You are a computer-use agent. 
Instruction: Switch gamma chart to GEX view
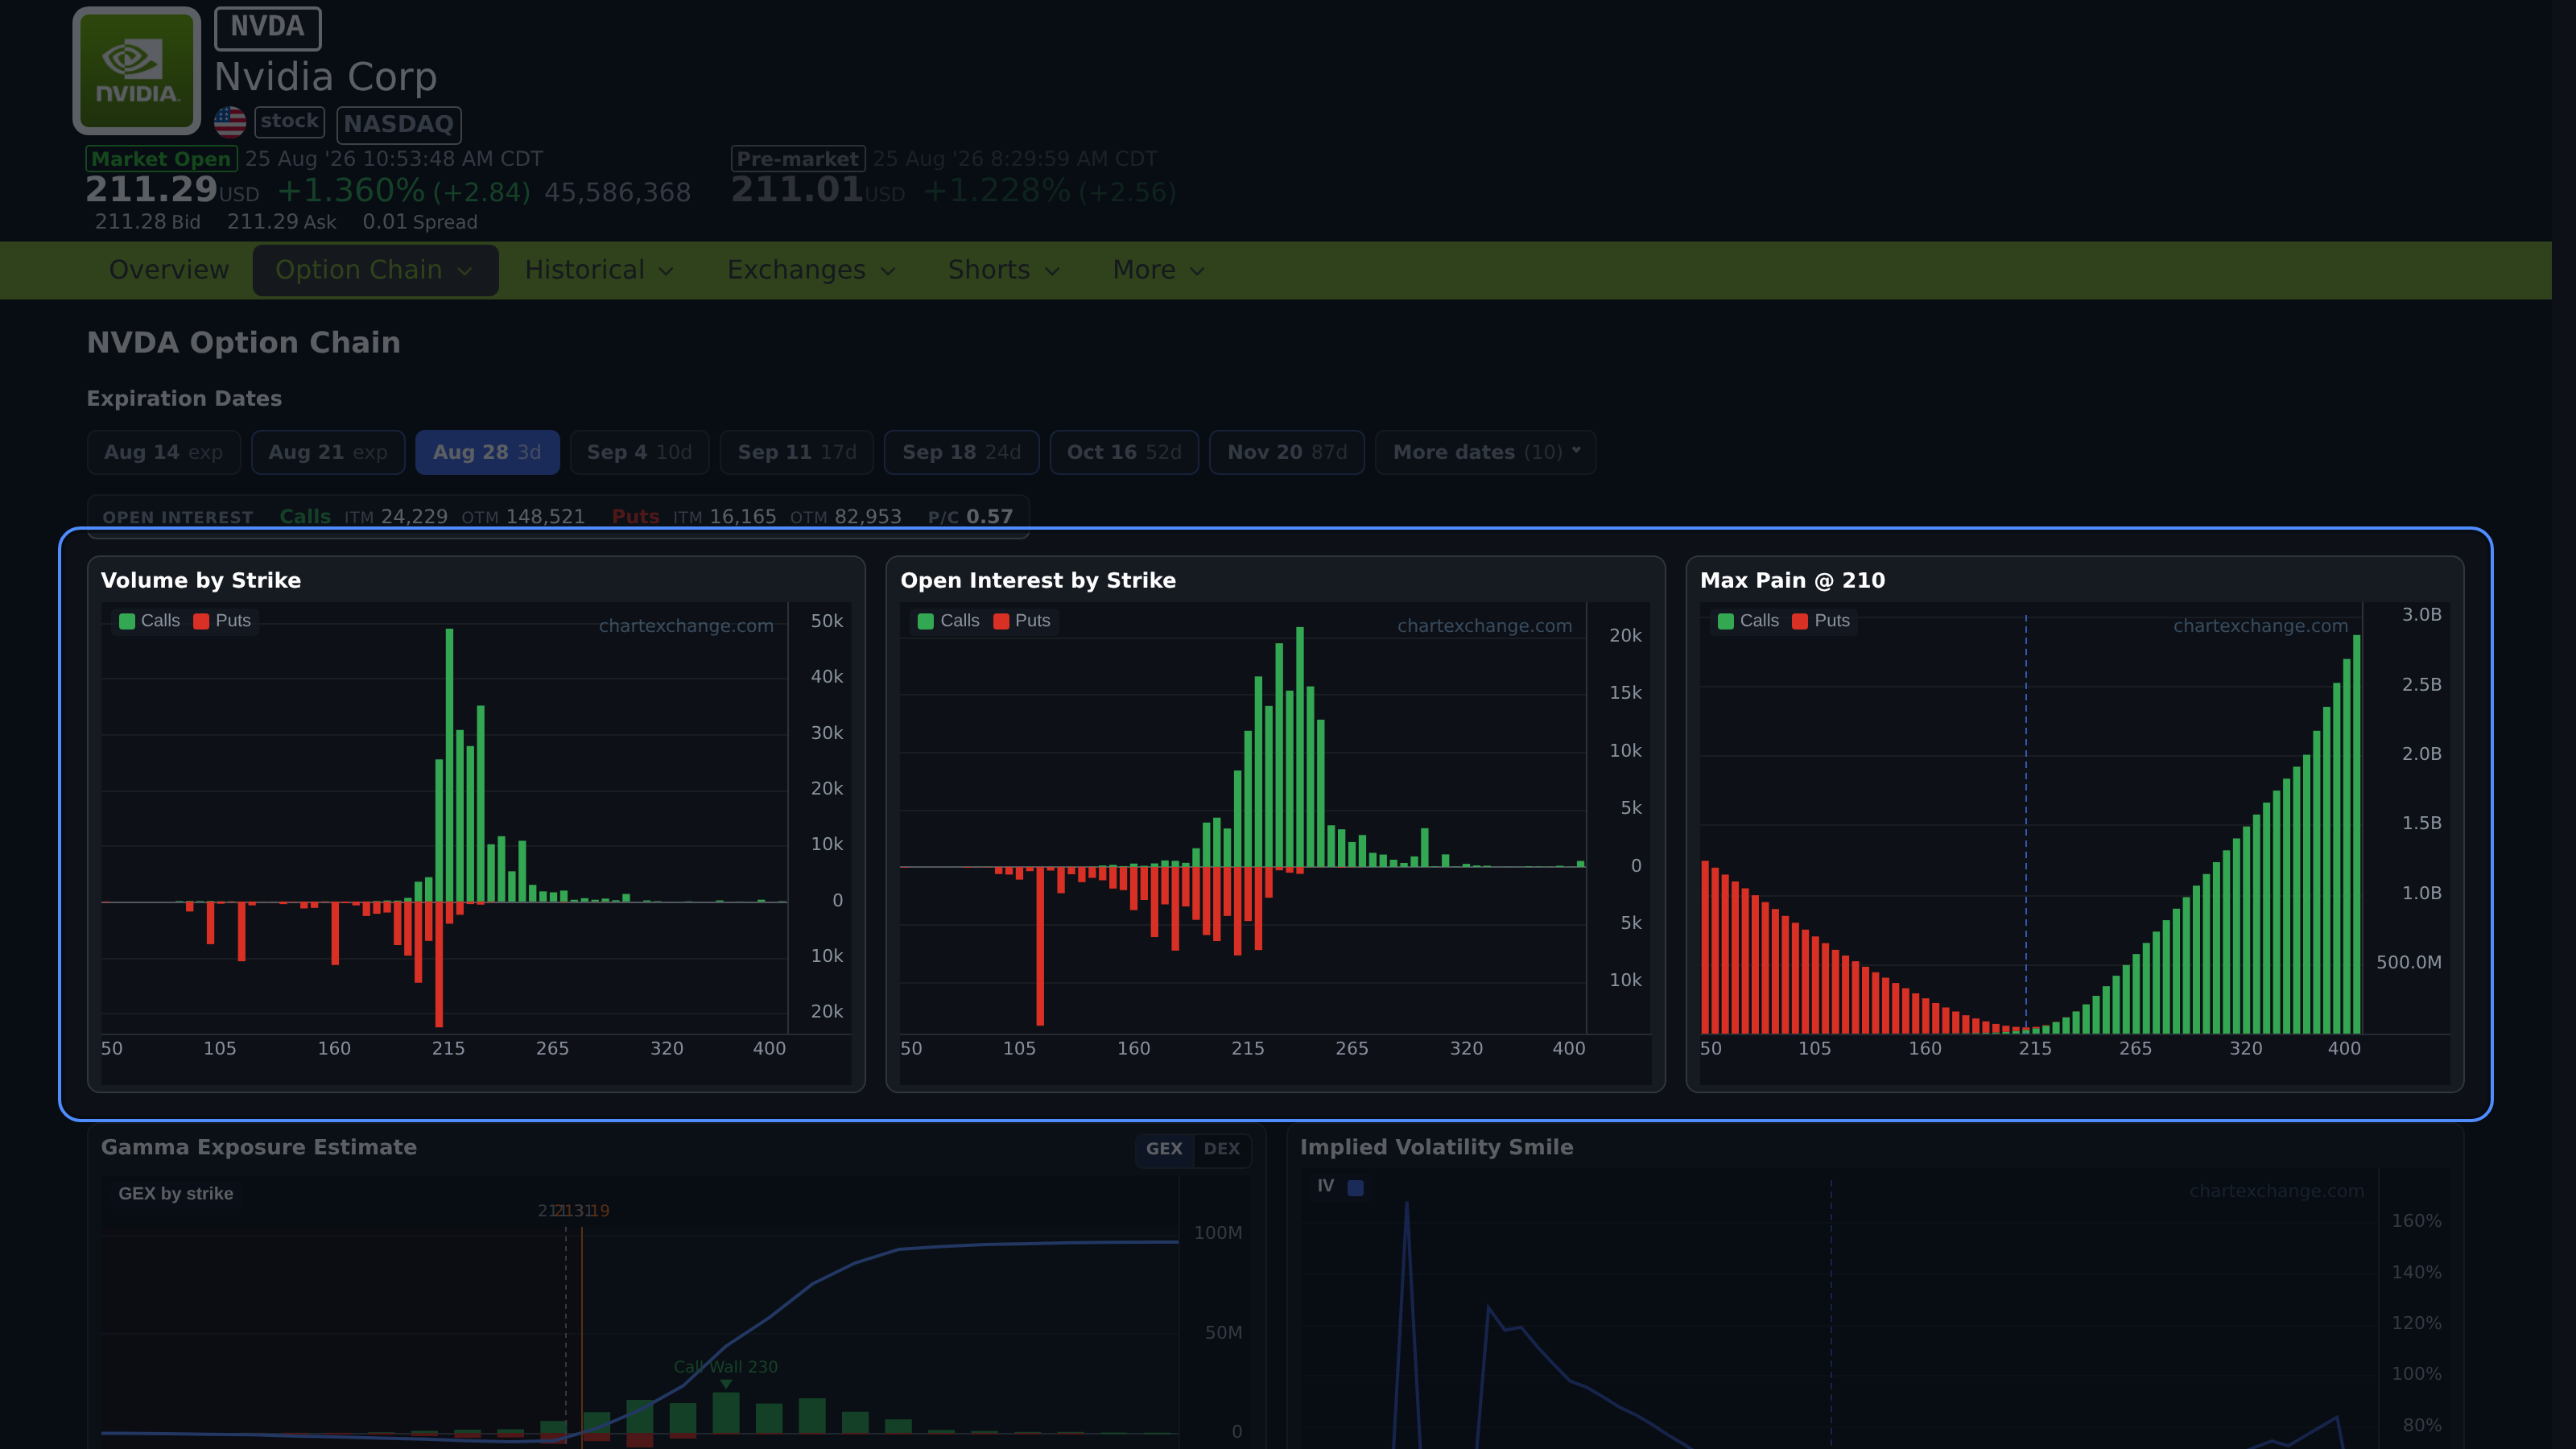pos(1164,1149)
